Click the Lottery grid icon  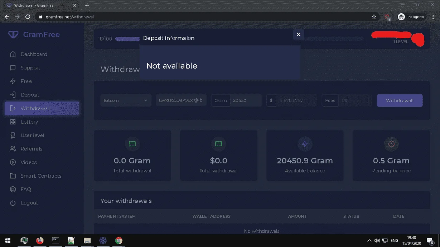(13, 122)
